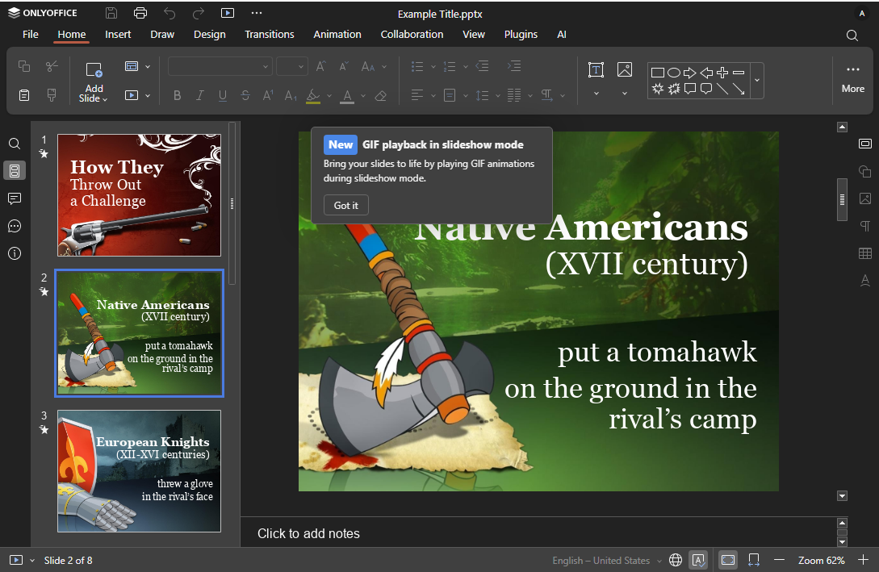
Task: Open the Chat panel in left sidebar
Action: [15, 226]
